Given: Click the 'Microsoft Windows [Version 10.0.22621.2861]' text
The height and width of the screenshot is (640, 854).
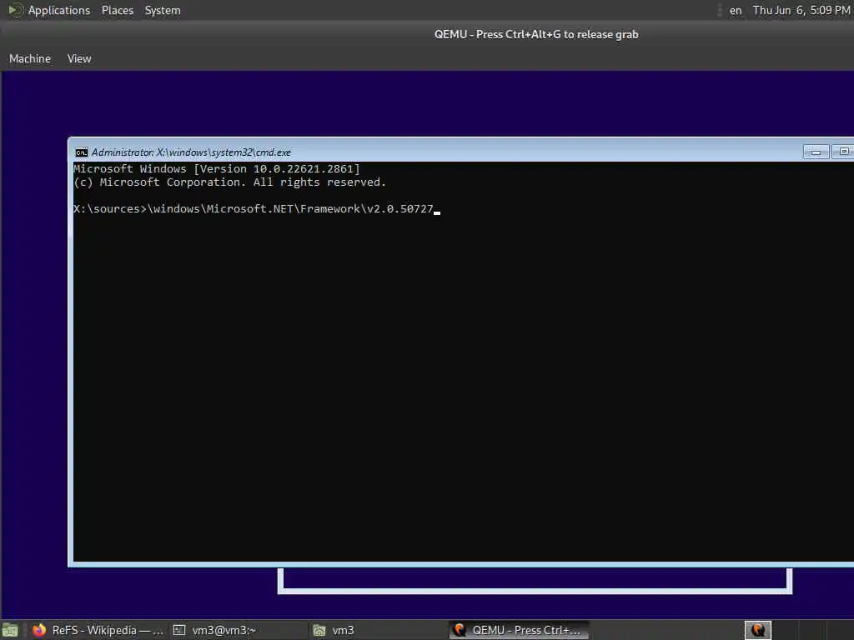Looking at the screenshot, I should [x=217, y=168].
